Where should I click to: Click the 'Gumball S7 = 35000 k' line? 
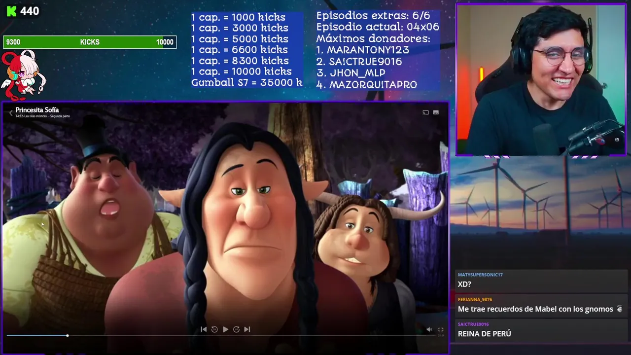[x=247, y=82]
